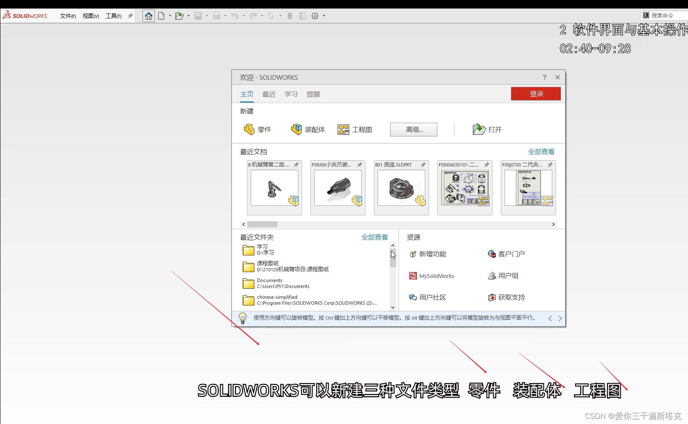Click the recent documents scroll left arrow

(244, 225)
